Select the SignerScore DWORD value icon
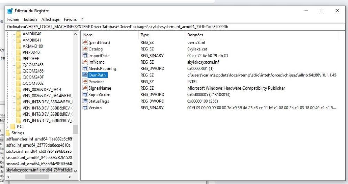Image resolution: width=348 pixels, height=184 pixels. [85, 94]
